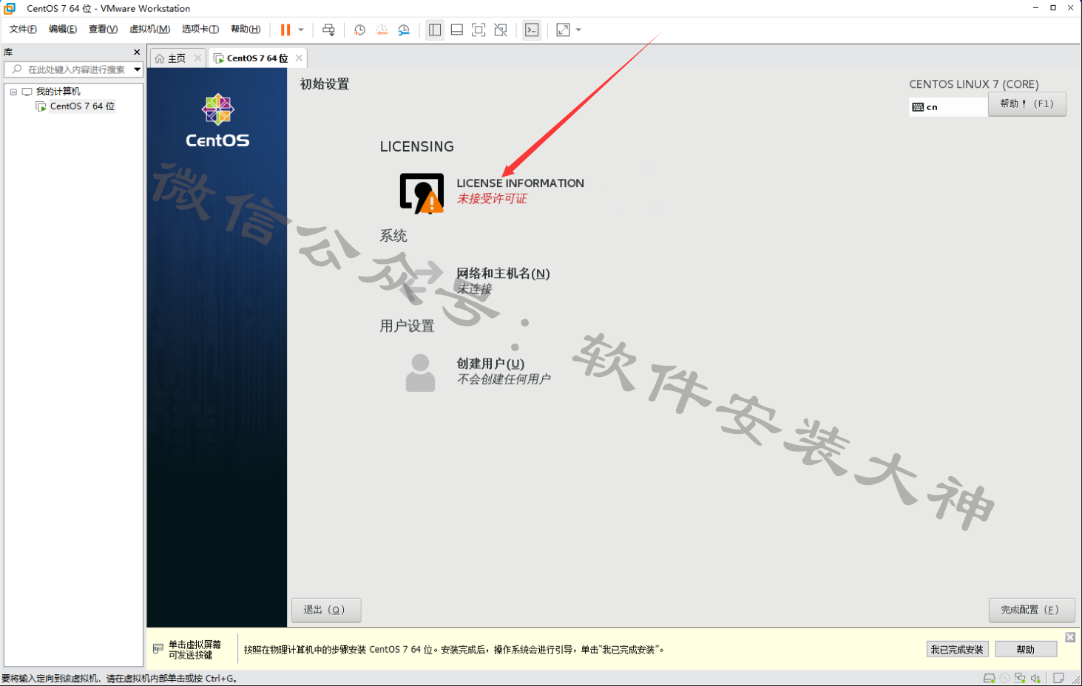Click the network adapter status icon
Image resolution: width=1082 pixels, height=686 pixels.
(x=1020, y=678)
